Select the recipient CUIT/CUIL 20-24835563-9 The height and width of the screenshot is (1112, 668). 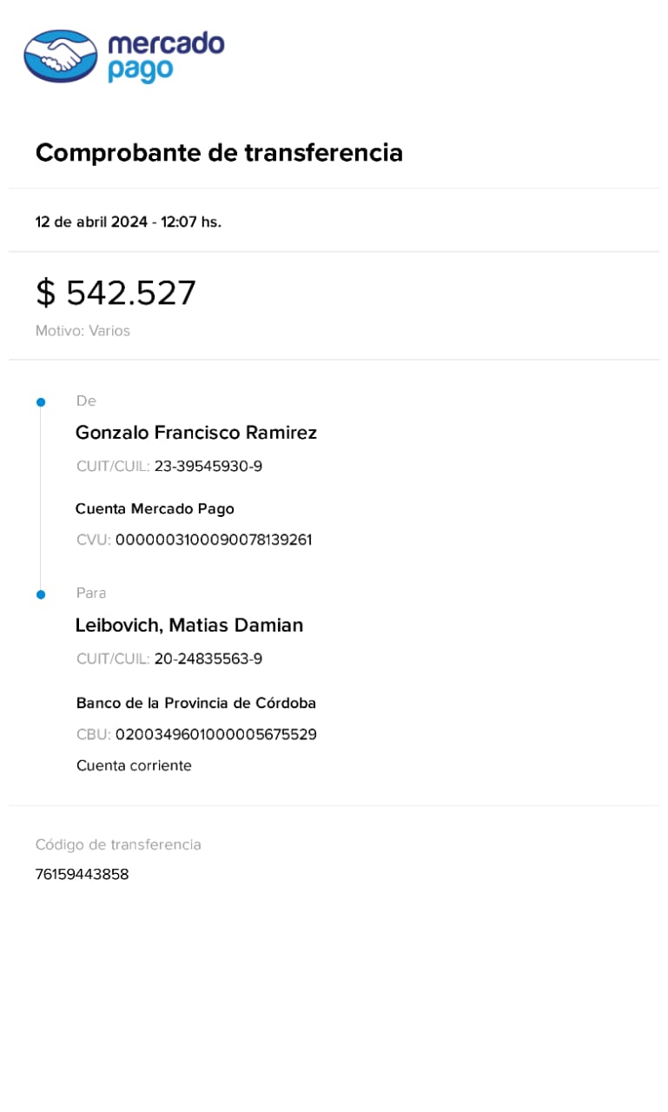pos(208,659)
